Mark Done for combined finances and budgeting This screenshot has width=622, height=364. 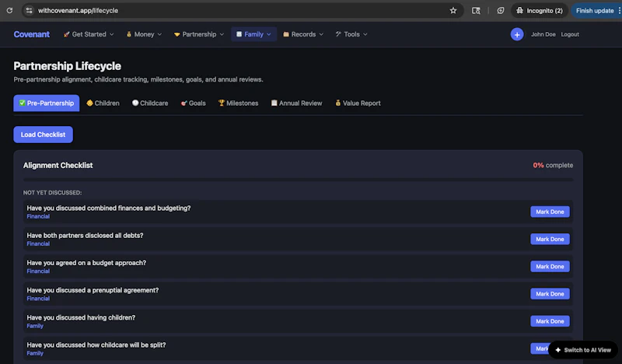pos(550,212)
